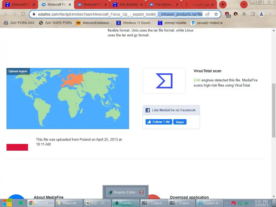This screenshot has height=207, width=276.
Task: Open the uBlock extension with badge 13
Action: coord(227,15)
